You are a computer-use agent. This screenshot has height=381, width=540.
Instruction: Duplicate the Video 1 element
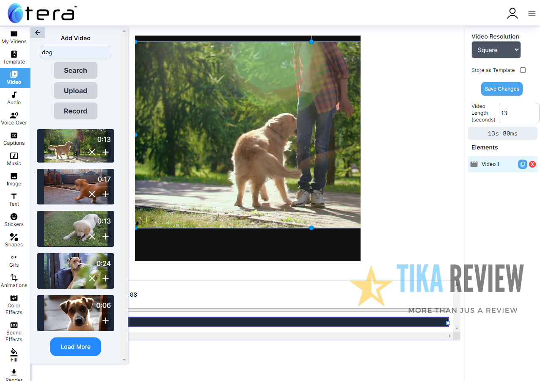(x=522, y=164)
